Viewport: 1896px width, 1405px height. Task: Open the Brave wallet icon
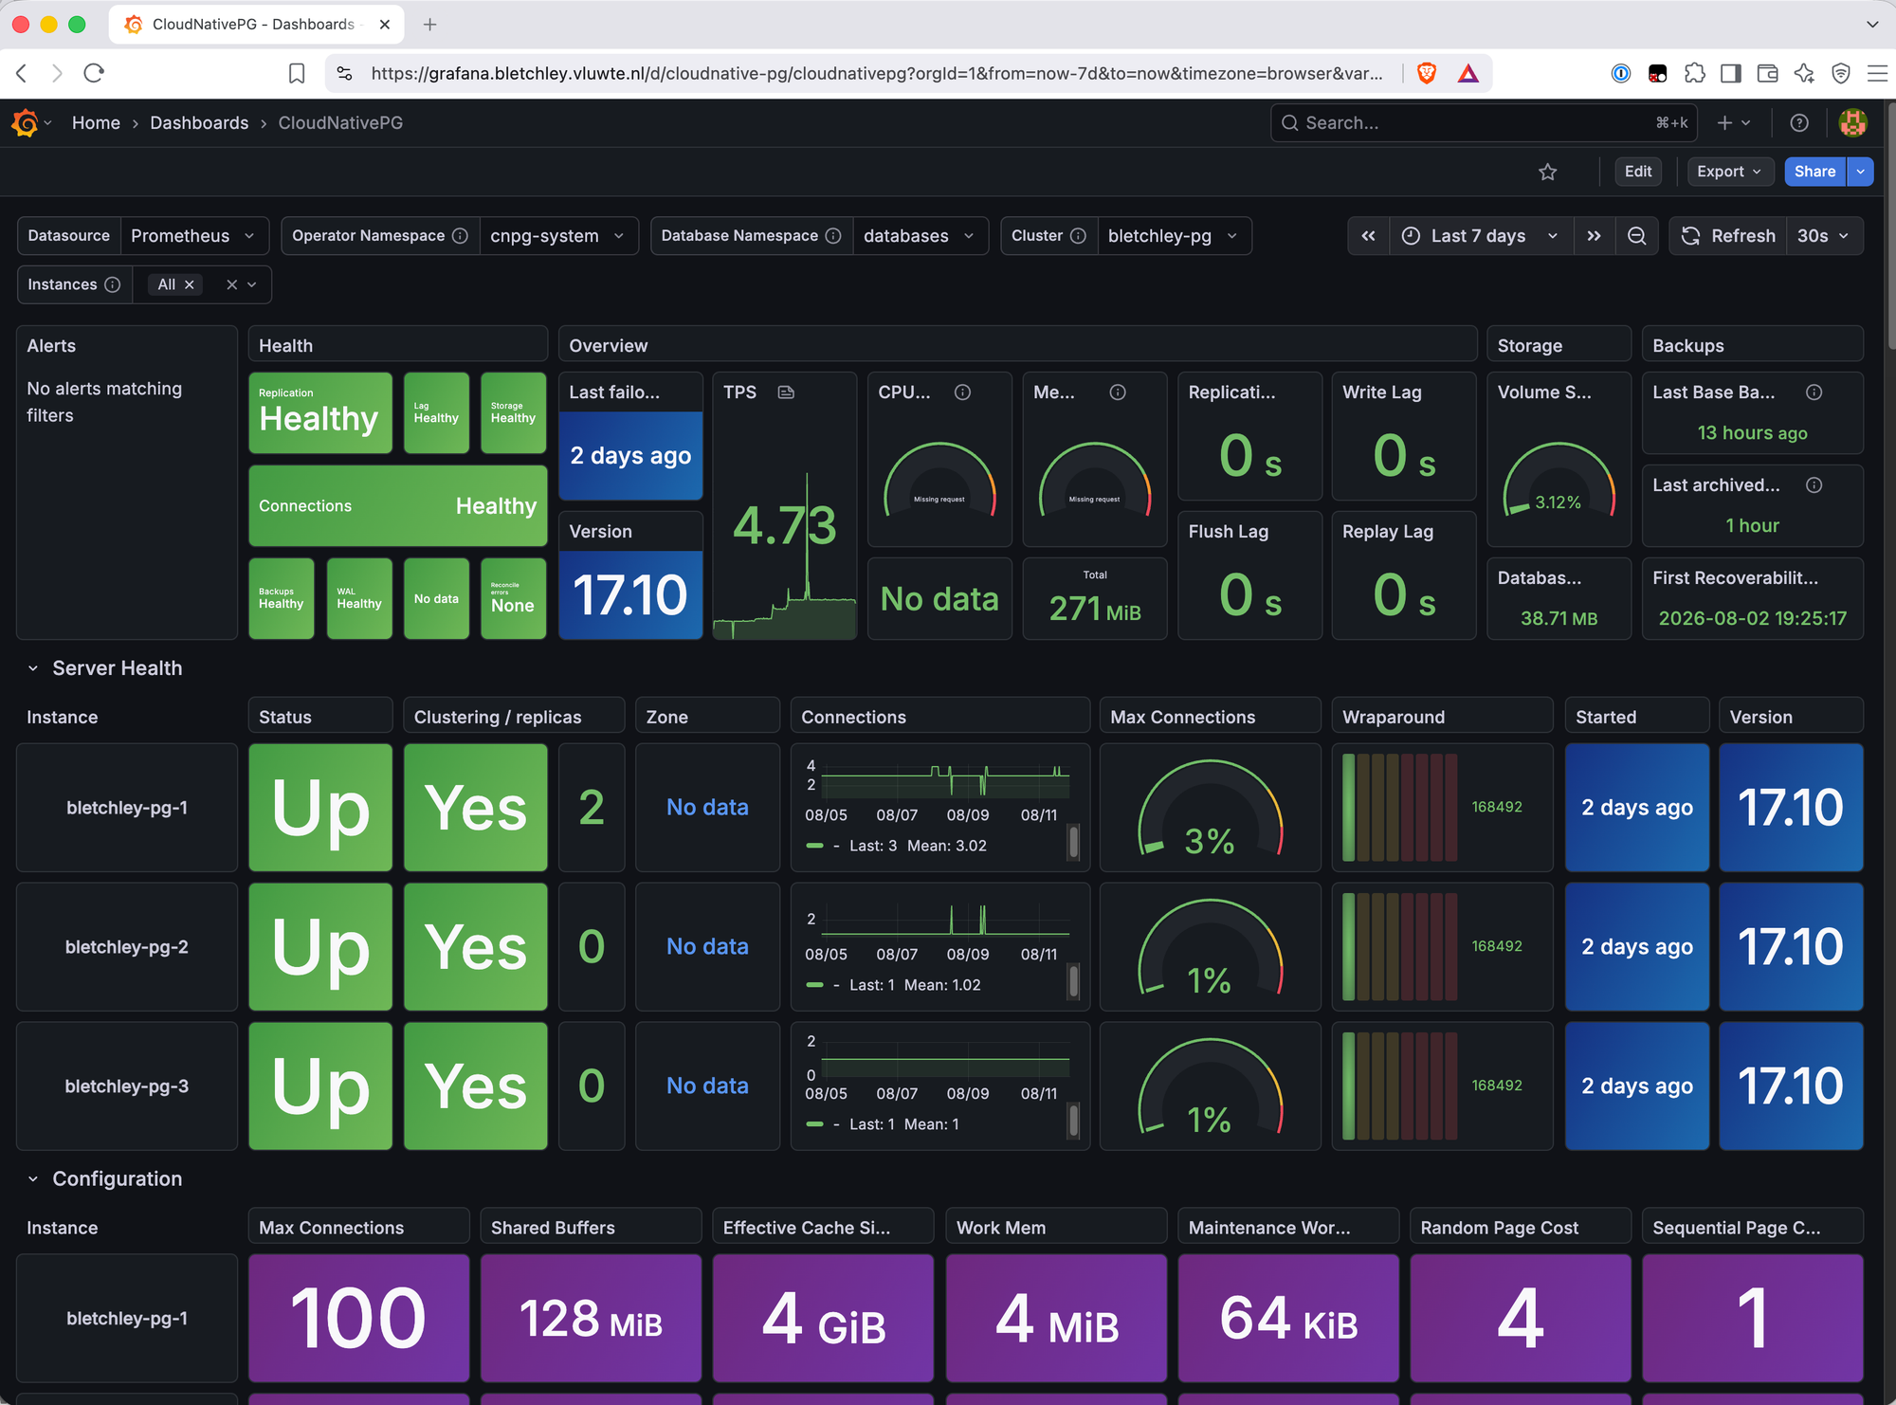(x=1767, y=73)
